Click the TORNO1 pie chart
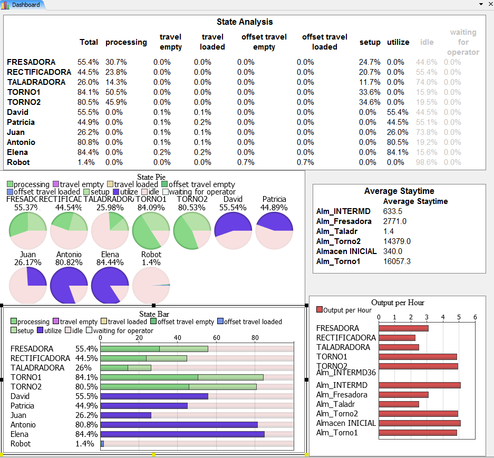The width and height of the screenshot is (494, 458). [x=150, y=231]
